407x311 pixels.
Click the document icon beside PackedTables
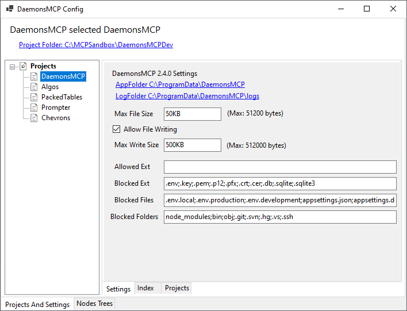coord(34,97)
